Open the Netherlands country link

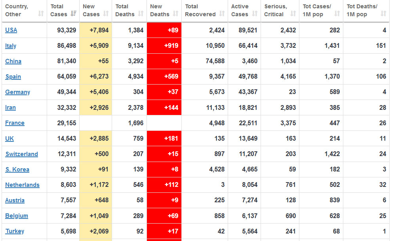(x=22, y=185)
